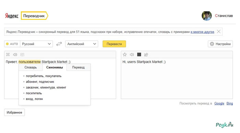240x133 pixels.
Task: Click the yellow Перевести button
Action: tap(114, 44)
